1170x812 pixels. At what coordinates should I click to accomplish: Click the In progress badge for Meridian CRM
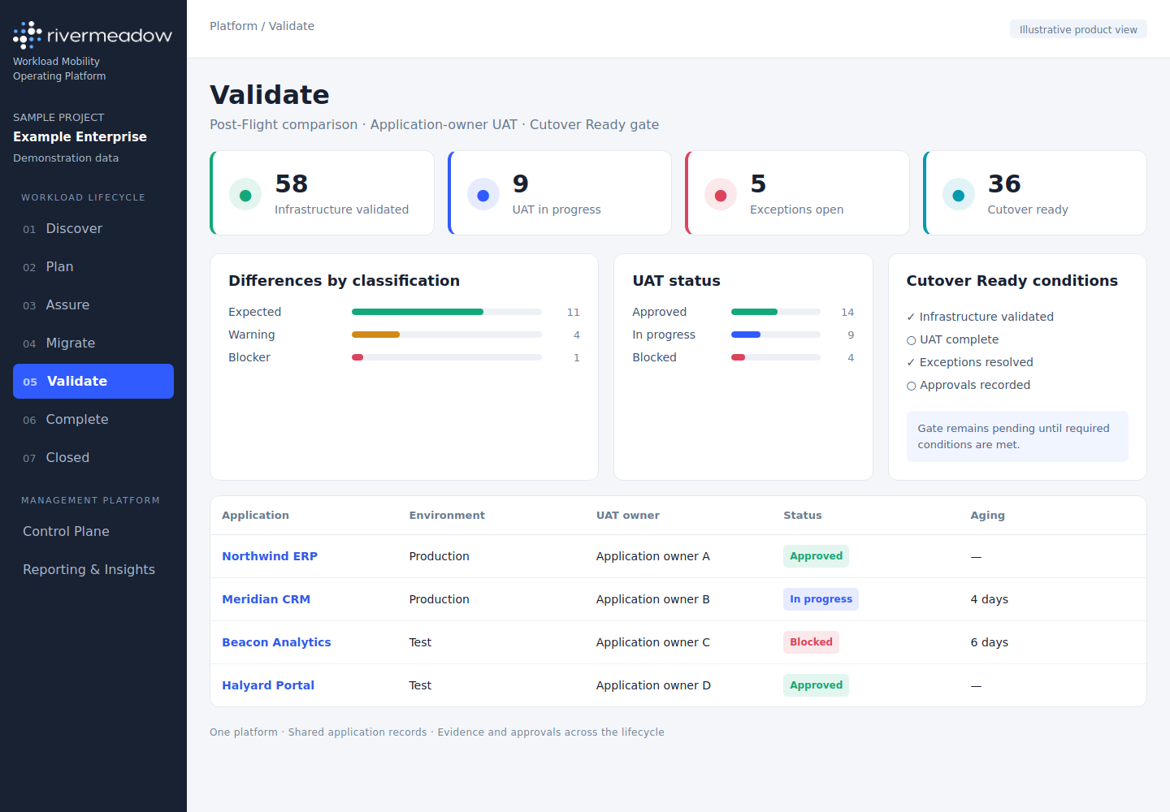click(821, 599)
